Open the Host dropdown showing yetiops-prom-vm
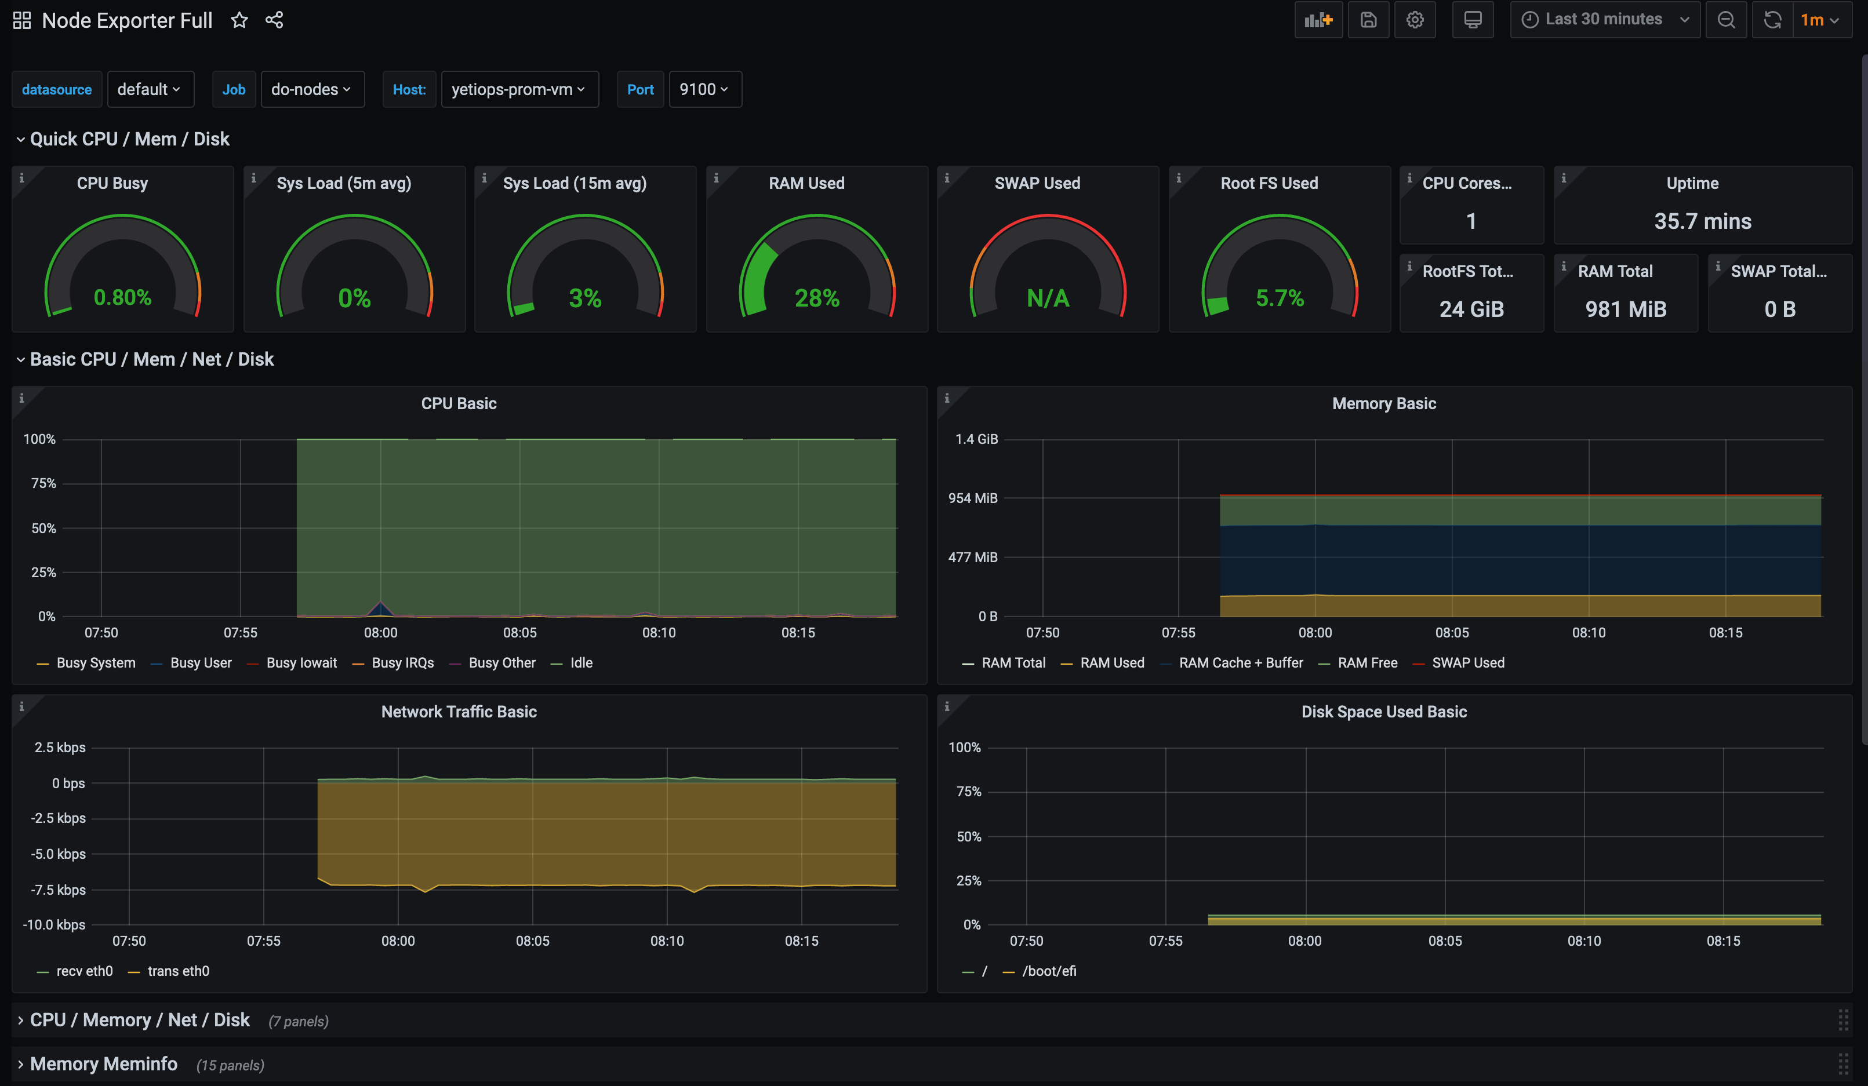This screenshot has height=1086, width=1868. 519,89
